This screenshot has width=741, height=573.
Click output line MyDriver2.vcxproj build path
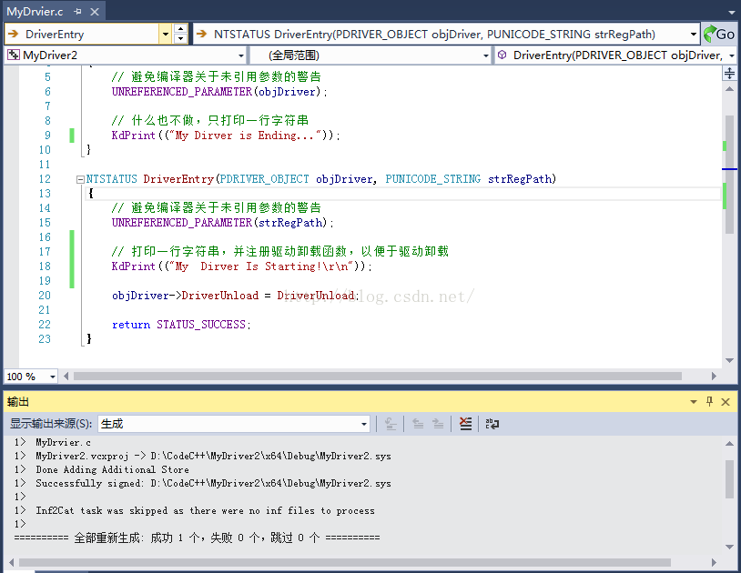(x=213, y=456)
